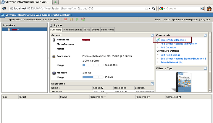Image resolution: width=213 pixels, height=123 pixels.
Task: Collapse the VMware Tips panel
Action: coord(205,68)
